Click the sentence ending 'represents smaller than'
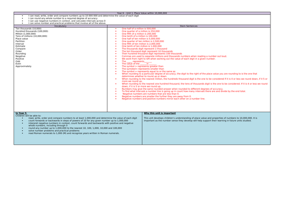The width and height of the screenshot is (284, 219). 143,69
